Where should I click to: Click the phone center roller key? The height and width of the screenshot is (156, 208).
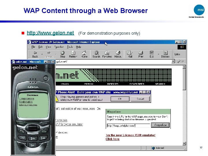pyautogui.click(x=33, y=128)
